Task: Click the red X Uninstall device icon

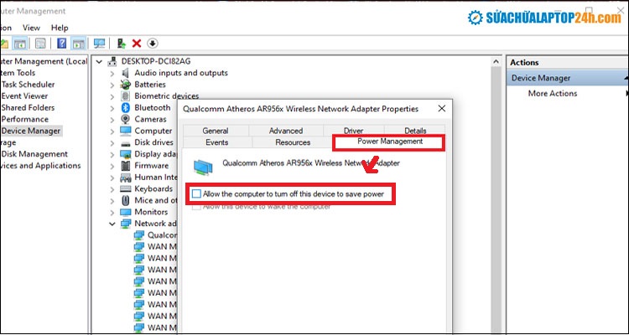Action: 138,44
